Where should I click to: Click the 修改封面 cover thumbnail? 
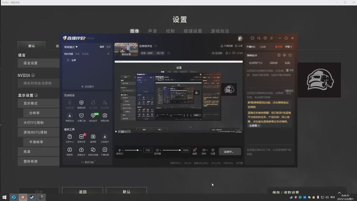(126, 50)
